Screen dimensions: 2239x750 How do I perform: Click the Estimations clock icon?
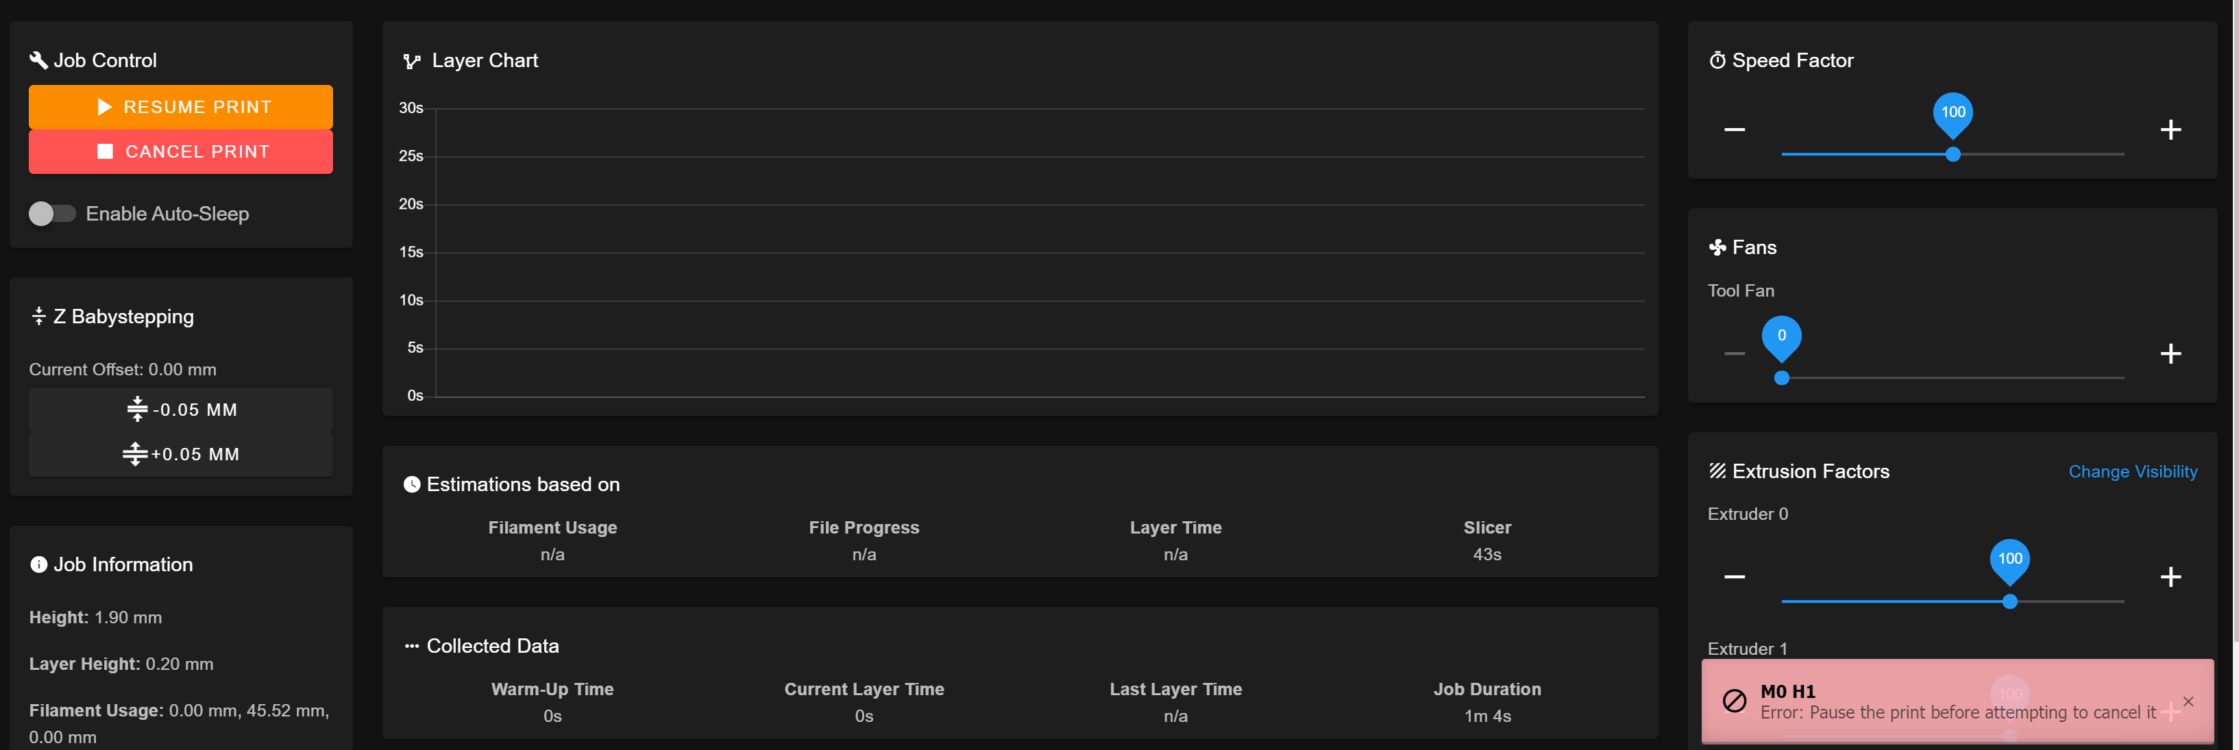point(412,485)
